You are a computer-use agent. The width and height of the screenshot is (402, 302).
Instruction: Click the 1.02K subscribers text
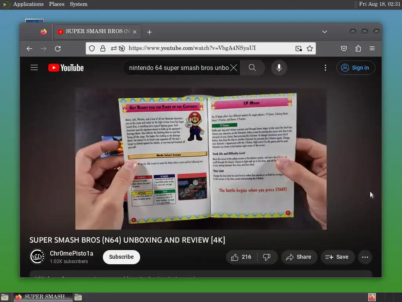pos(69,261)
